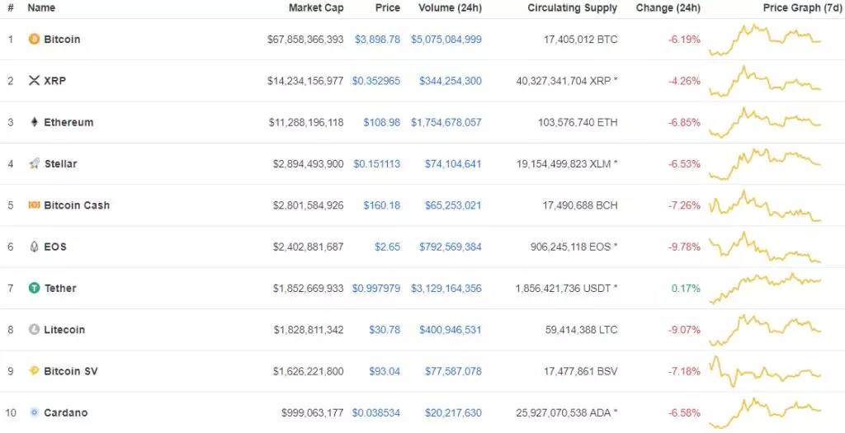Click the Stellar rocket icon

(34, 164)
